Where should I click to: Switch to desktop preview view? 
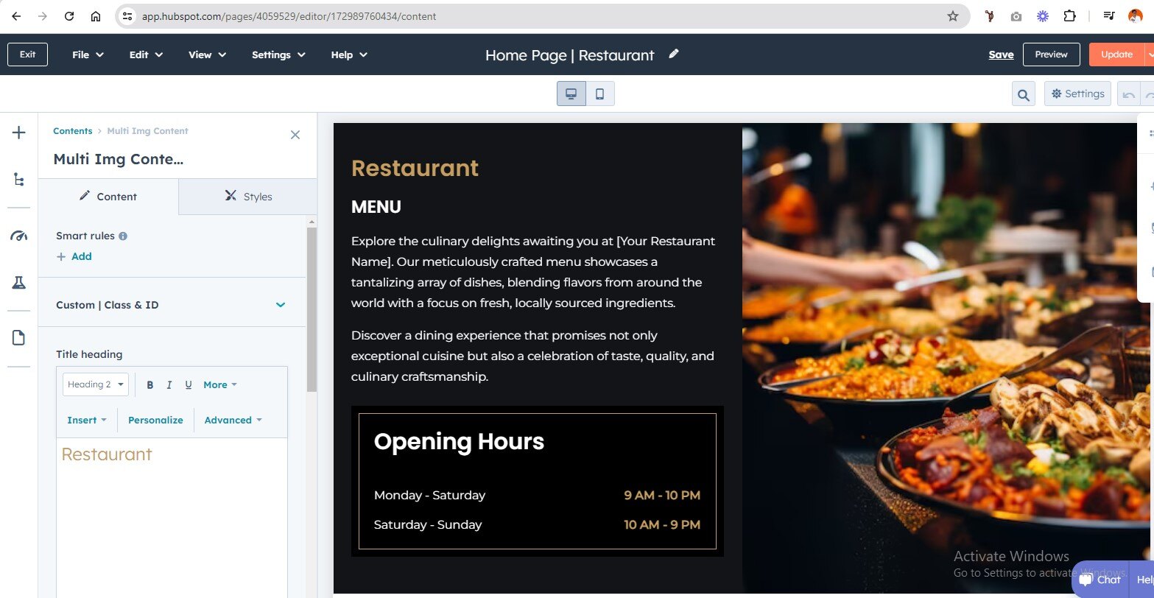pos(571,94)
